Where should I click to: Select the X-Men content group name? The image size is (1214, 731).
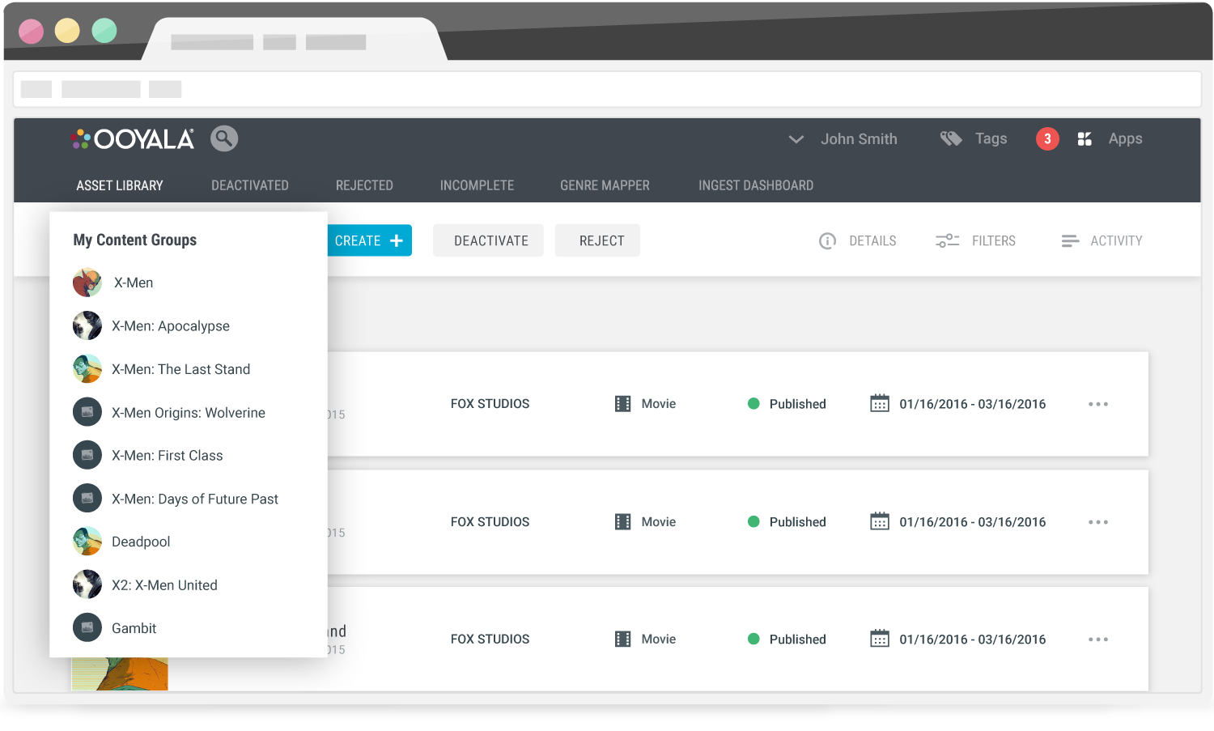(134, 283)
